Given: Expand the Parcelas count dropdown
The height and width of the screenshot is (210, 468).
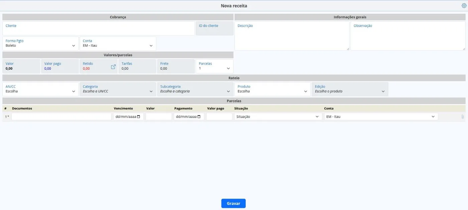Looking at the screenshot, I should click(214, 66).
